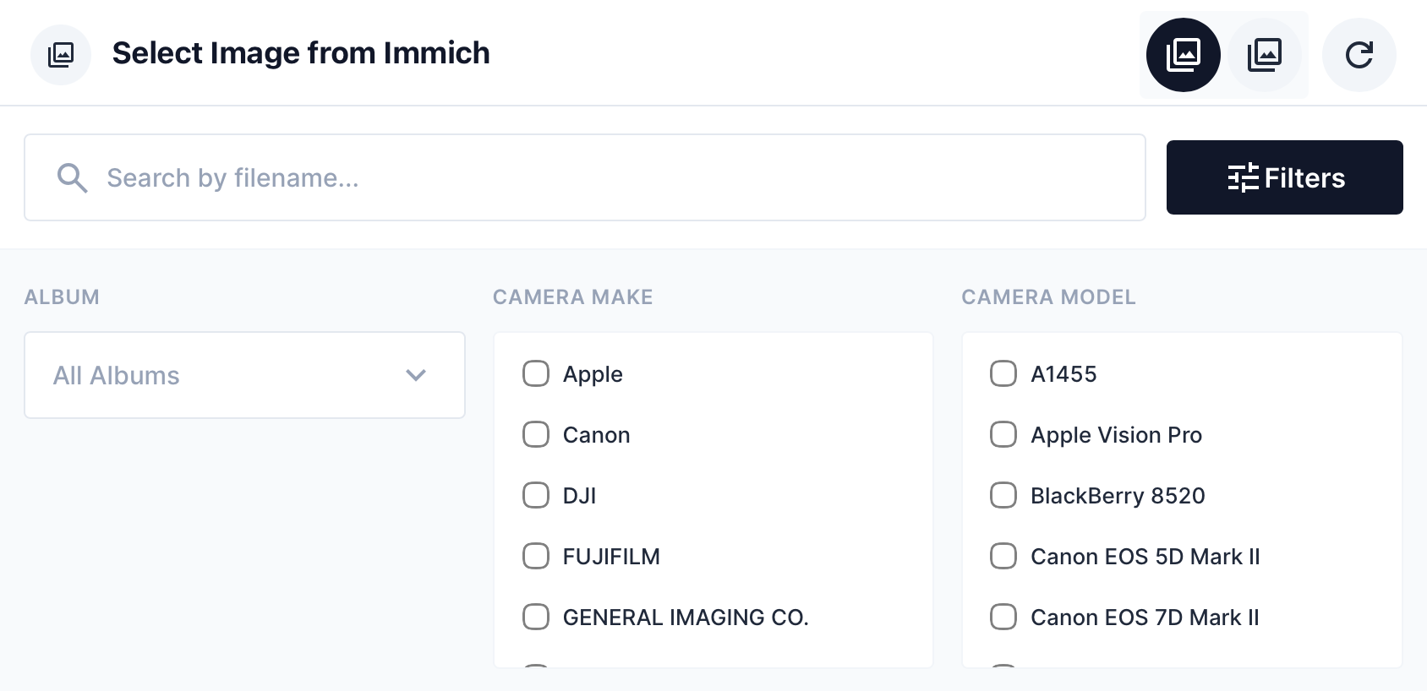This screenshot has height=691, width=1427.
Task: Select the Canon EOS 7D Mark II checkbox
Action: click(1003, 617)
